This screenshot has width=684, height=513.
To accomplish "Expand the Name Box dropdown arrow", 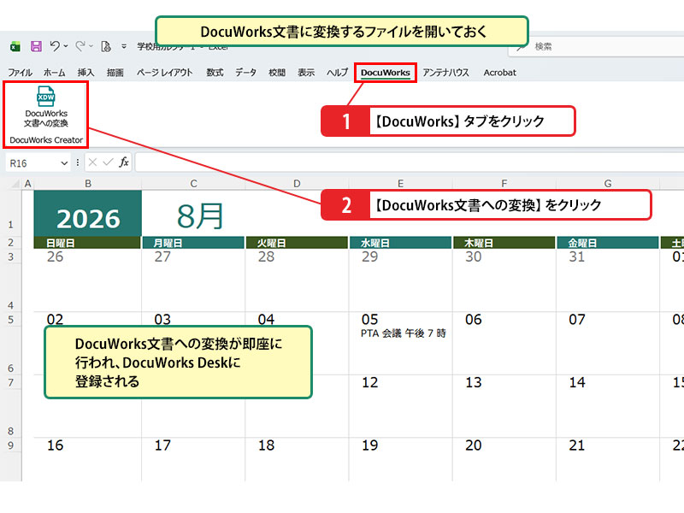I will pos(64,163).
